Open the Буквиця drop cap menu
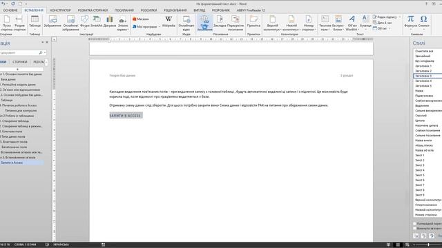This screenshot has height=248, width=442. click(365, 23)
